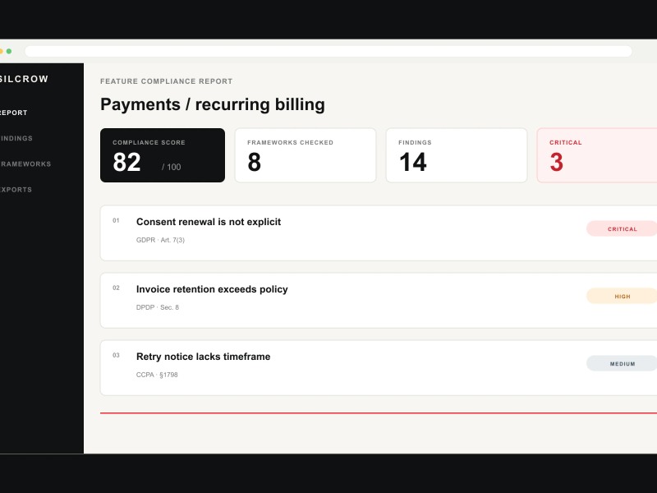Open the Report sidebar item
Image resolution: width=657 pixels, height=493 pixels.
point(13,113)
